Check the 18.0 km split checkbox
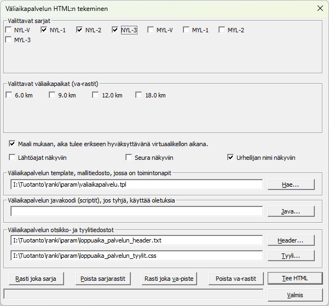The height and width of the screenshot is (306, 329). point(138,95)
